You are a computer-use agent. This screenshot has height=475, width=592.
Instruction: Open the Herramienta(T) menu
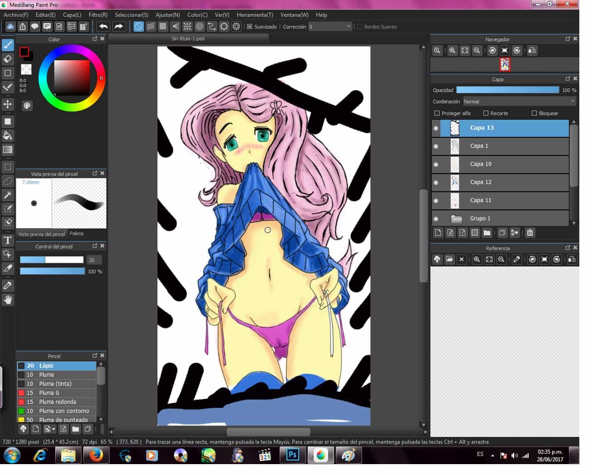(255, 15)
